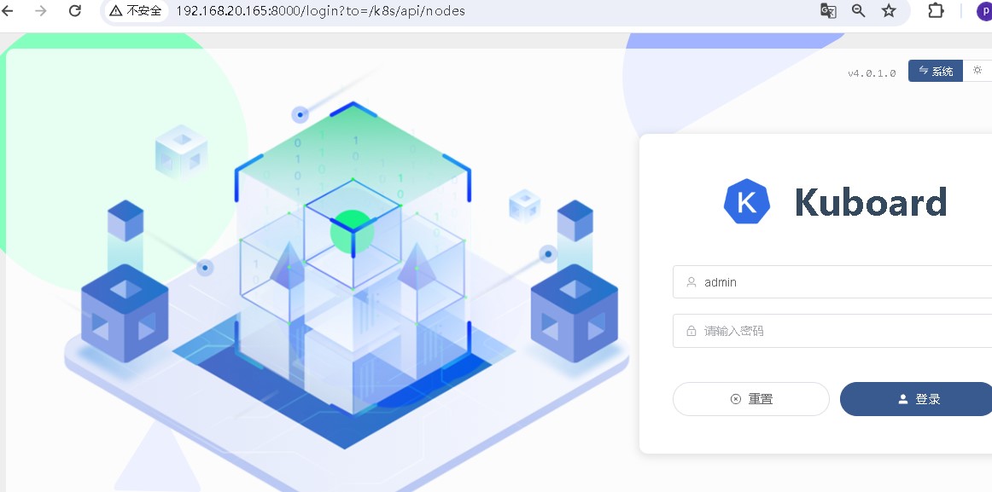
Task: Reload the page with the refresh icon
Action: tap(74, 11)
